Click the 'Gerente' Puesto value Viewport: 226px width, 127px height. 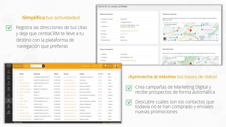coord(123,37)
